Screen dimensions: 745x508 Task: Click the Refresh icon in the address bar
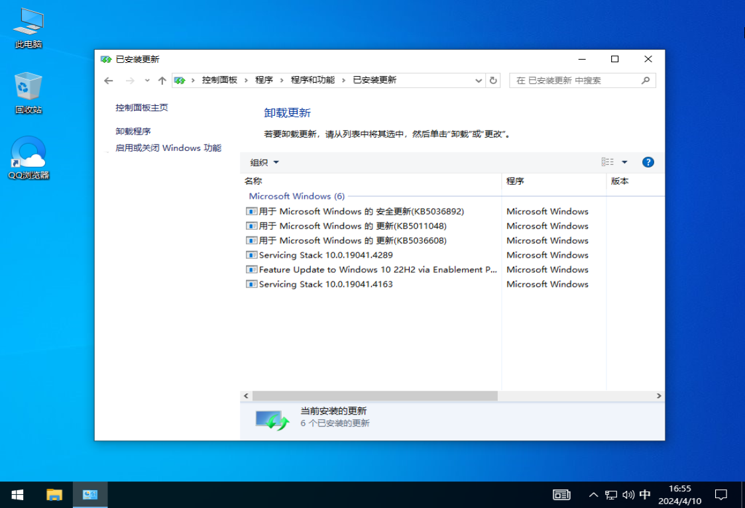click(x=493, y=79)
